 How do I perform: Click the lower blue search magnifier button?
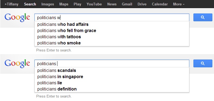[x=203, y=63]
